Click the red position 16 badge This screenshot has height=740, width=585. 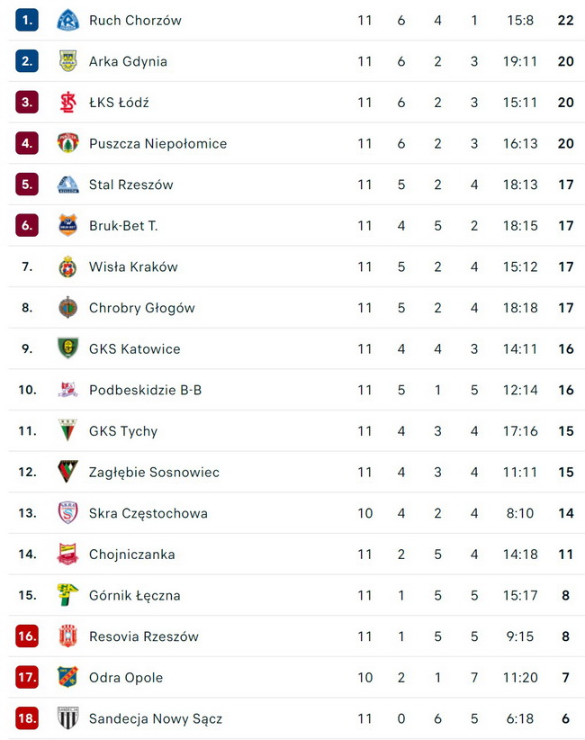tap(27, 636)
